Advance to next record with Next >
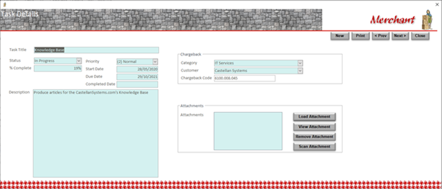This screenshot has height=189, width=442. click(x=400, y=36)
